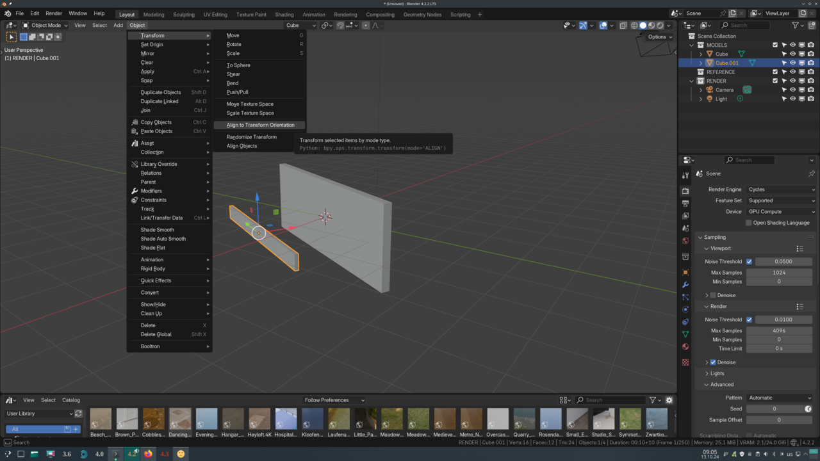Open the User Library dropdown
Screen dimensions: 820x461
click(x=39, y=414)
